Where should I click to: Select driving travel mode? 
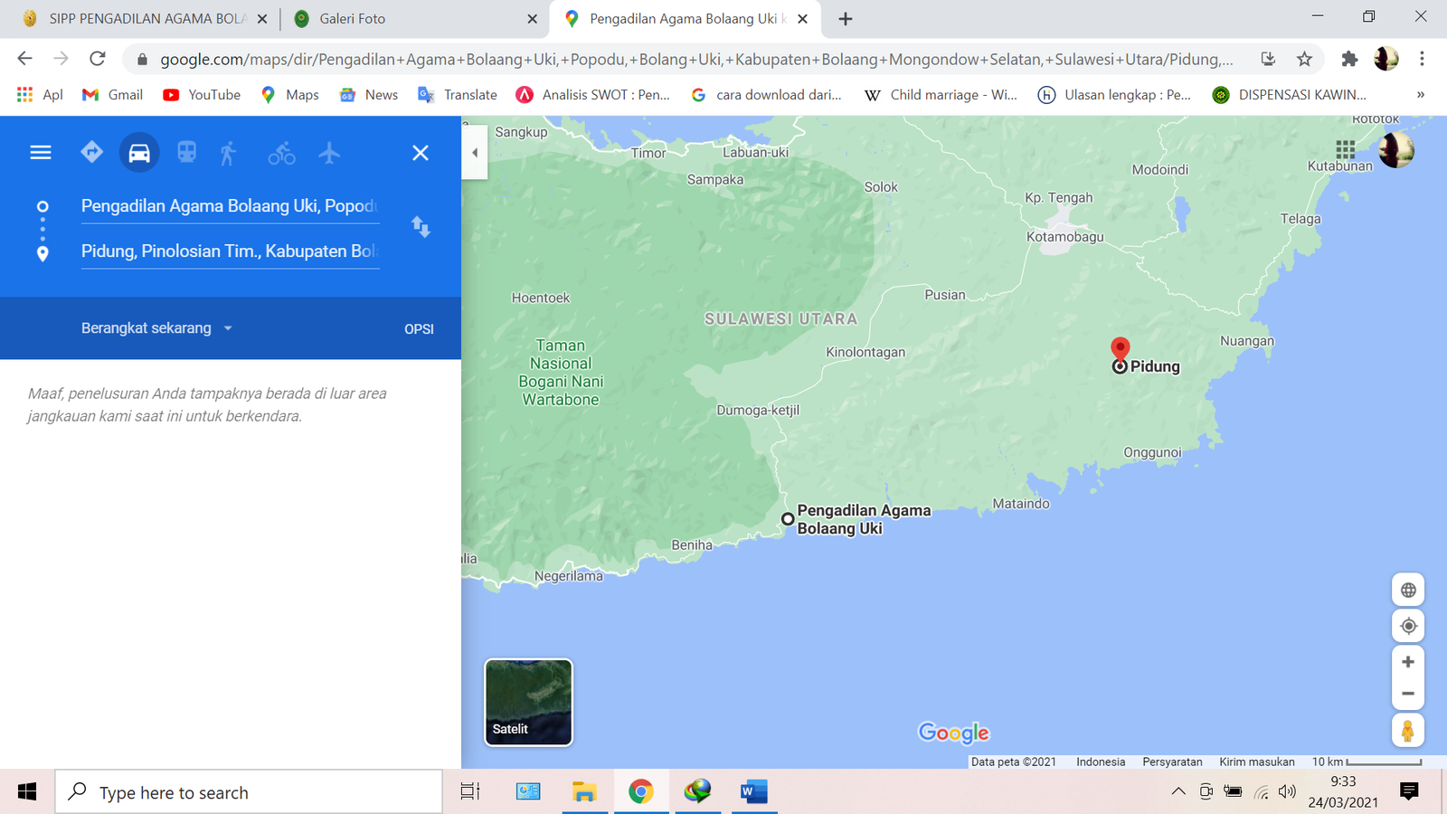click(x=139, y=152)
